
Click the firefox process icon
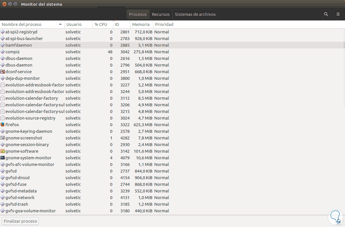(3, 125)
